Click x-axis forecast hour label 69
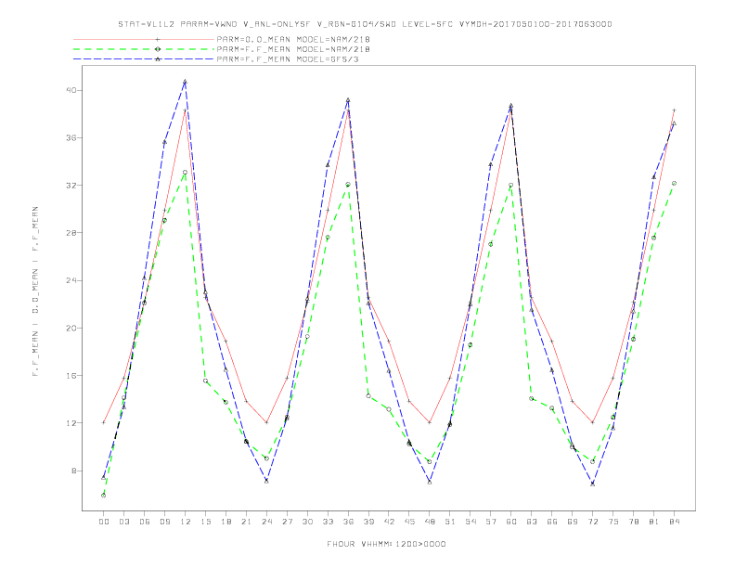Viewport: 735px width, 568px height. point(573,522)
